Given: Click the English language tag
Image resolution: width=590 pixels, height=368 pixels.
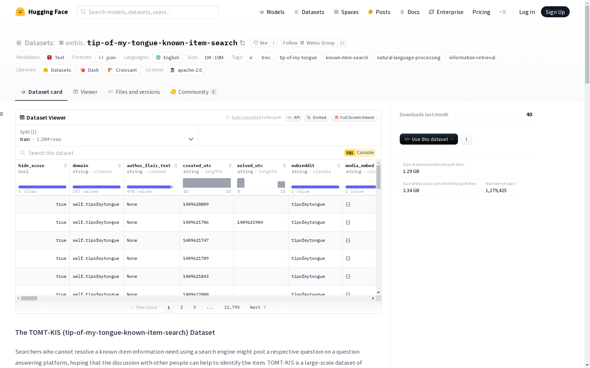Looking at the screenshot, I should click(167, 57).
